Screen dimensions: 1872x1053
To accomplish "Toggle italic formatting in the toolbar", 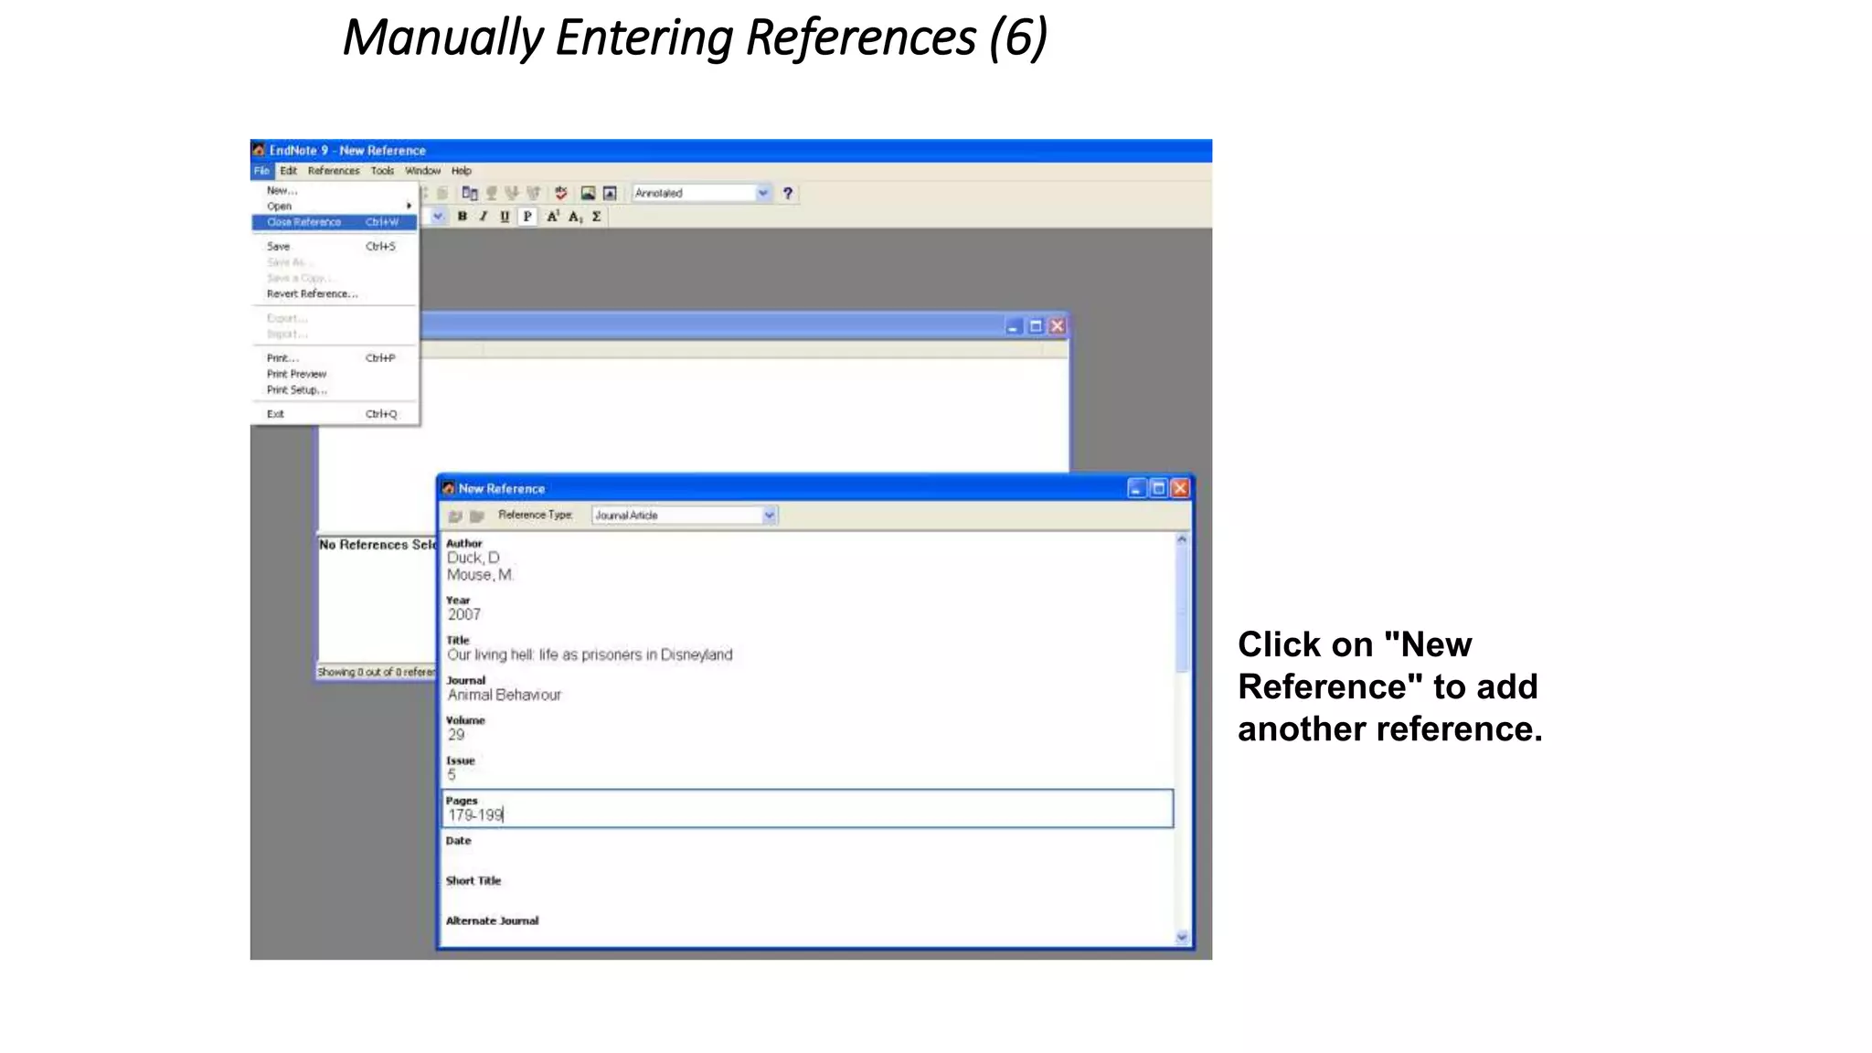I will click(484, 217).
